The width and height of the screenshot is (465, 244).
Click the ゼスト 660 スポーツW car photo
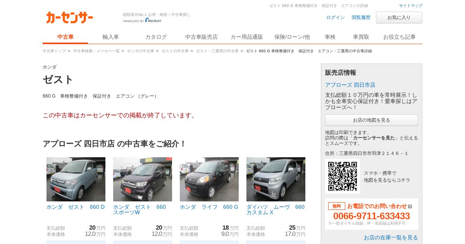[143, 179]
